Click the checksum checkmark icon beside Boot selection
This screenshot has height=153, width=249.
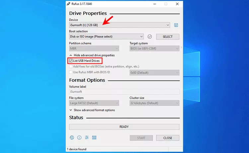coord(150,37)
